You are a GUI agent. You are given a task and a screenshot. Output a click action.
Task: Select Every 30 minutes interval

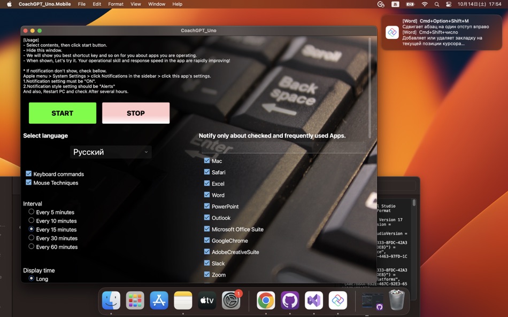coord(31,238)
